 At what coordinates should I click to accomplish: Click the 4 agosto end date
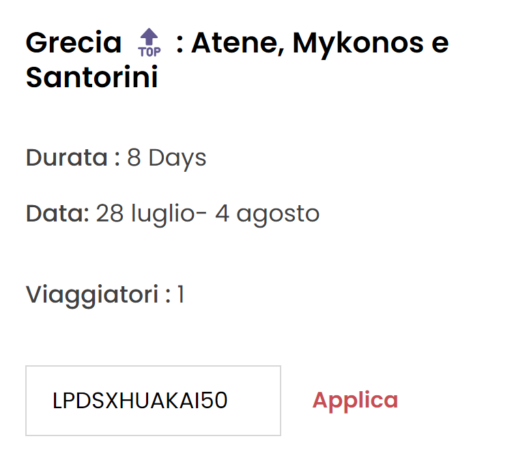(x=268, y=214)
